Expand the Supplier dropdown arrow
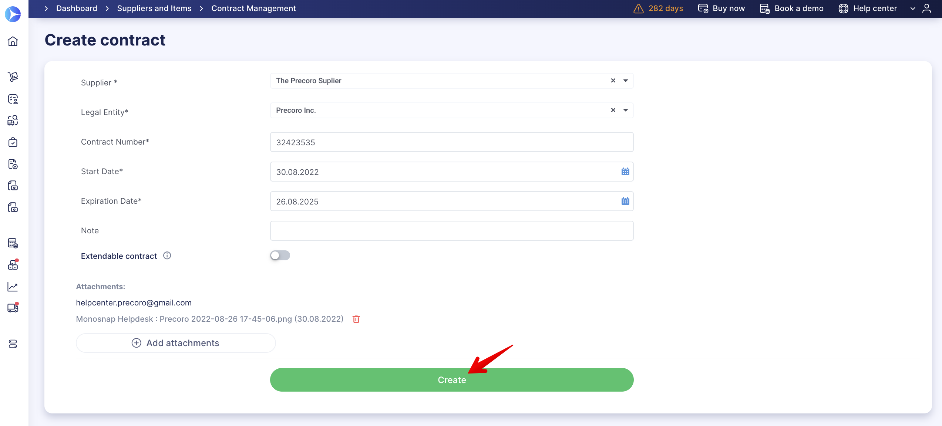Viewport: 942px width, 426px height. tap(626, 81)
